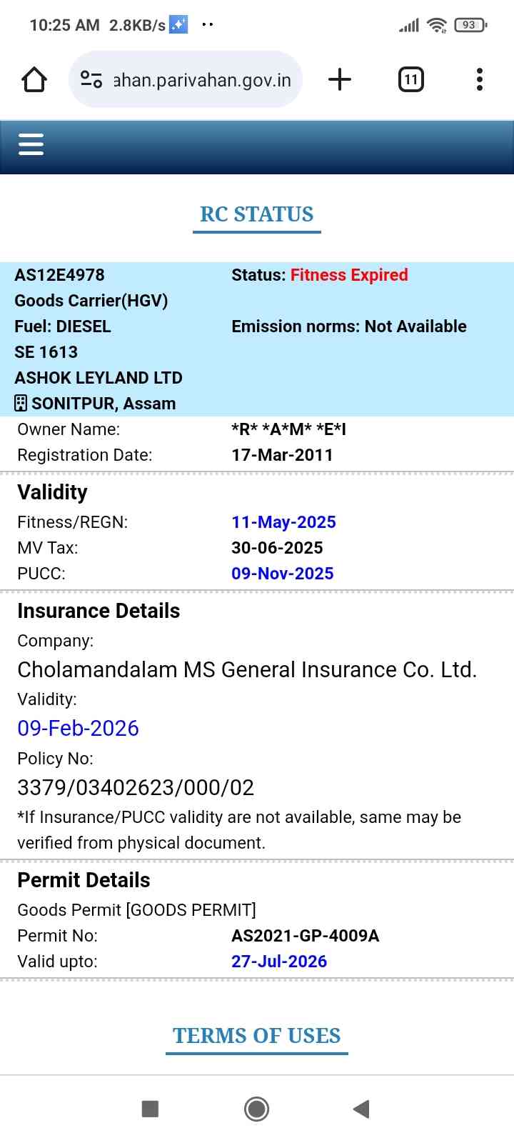Open site settings icon in address bar
The width and height of the screenshot is (514, 1143).
[x=91, y=79]
